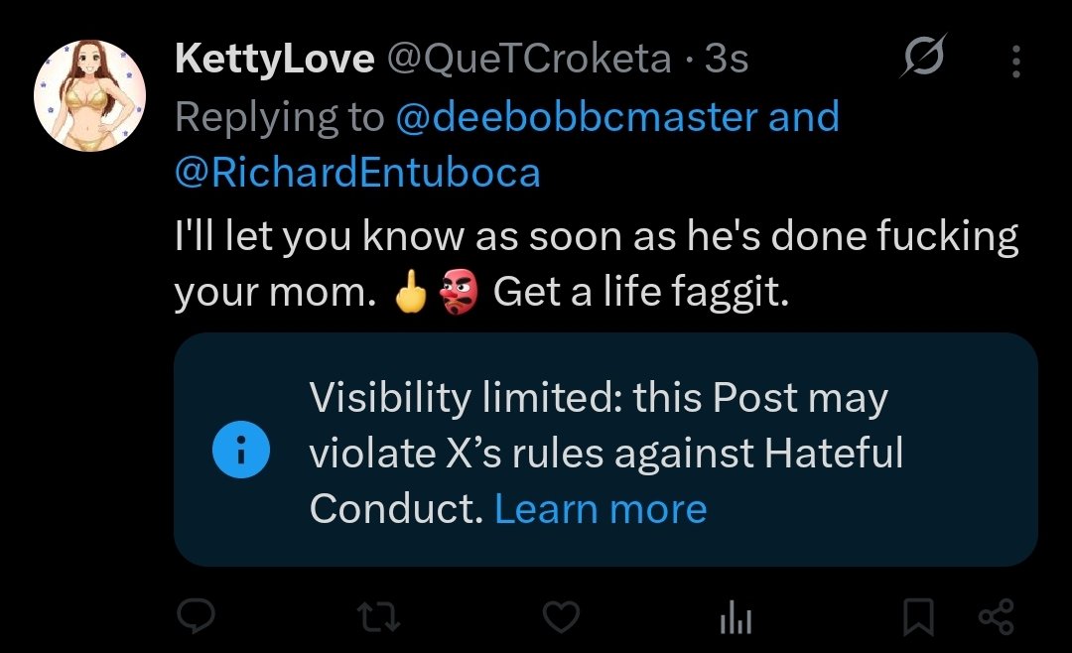
Task: Click the middle finger emoji in the post
Action: pyautogui.click(x=411, y=293)
